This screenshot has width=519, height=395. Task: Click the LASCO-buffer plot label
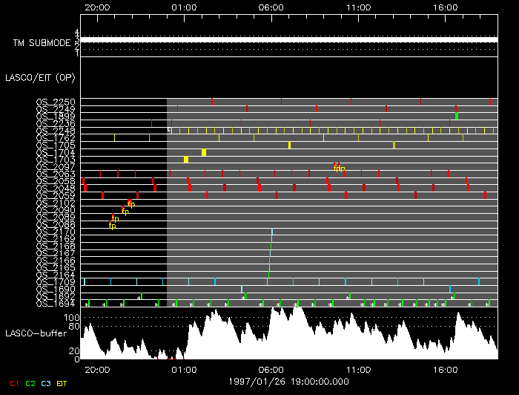(36, 333)
